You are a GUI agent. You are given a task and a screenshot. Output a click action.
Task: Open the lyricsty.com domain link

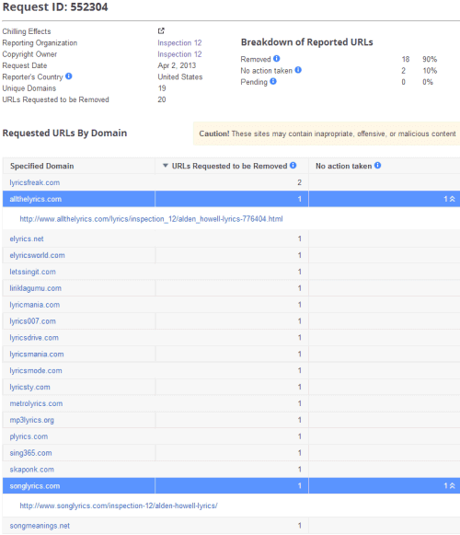click(x=30, y=387)
